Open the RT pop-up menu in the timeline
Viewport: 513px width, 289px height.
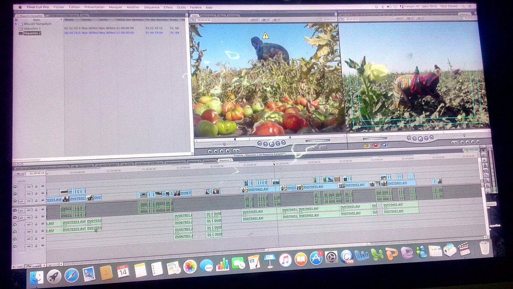pyautogui.click(x=19, y=174)
